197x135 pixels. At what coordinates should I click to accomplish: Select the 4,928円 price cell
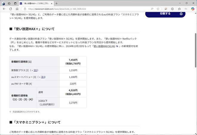click(73, 92)
